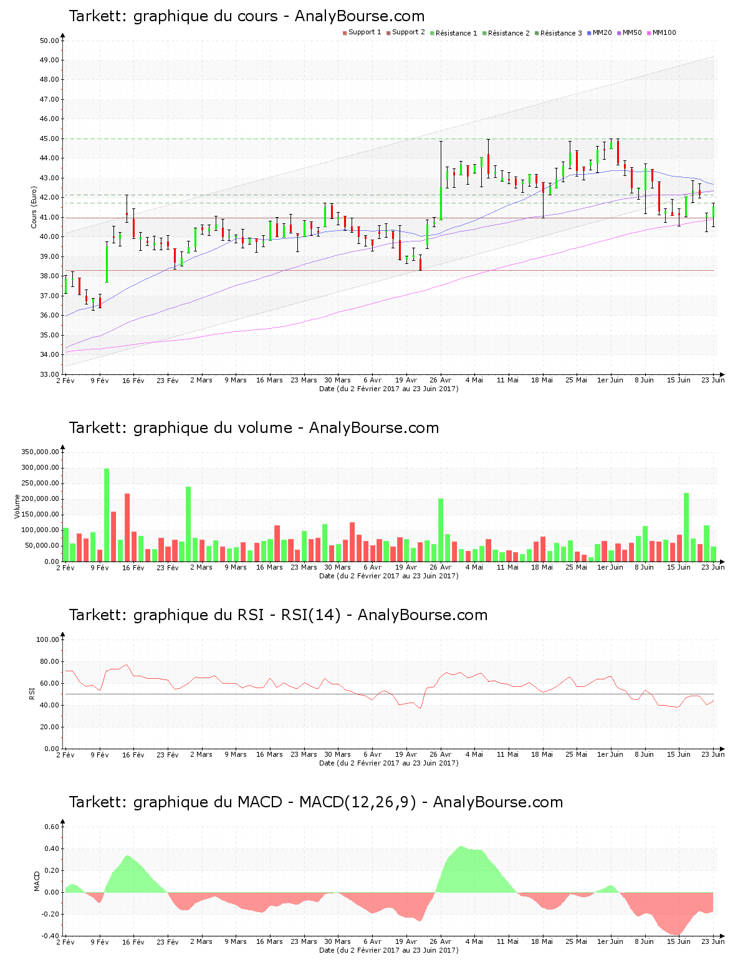
Task: Click the date range caption under MACD chart
Action: [x=389, y=950]
